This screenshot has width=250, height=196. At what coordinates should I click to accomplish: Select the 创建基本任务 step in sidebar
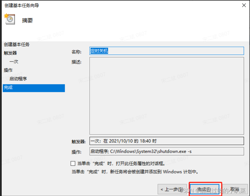tap(17, 44)
